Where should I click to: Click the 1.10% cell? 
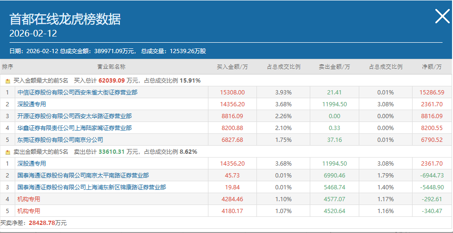coord(284,199)
